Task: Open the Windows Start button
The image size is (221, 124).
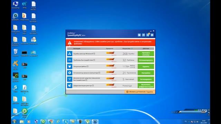Action: tap(15, 122)
